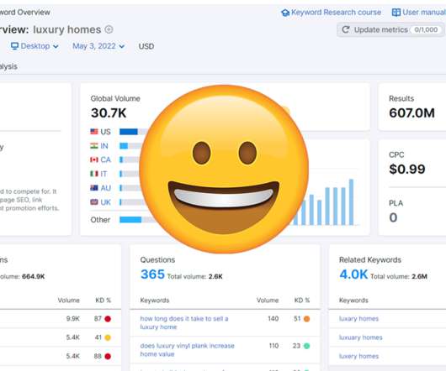Select the AU country link
446x371 pixels.
(105, 188)
